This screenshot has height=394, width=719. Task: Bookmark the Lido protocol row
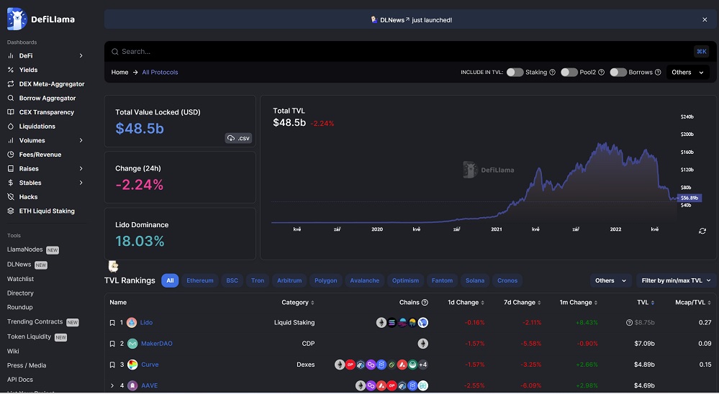coord(112,323)
